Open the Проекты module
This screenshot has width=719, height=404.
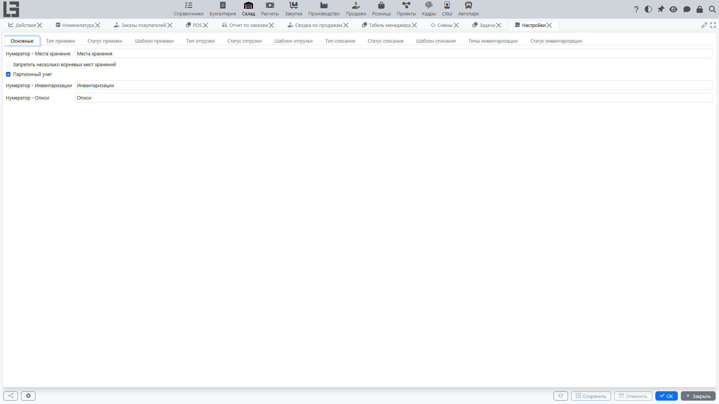pyautogui.click(x=406, y=9)
